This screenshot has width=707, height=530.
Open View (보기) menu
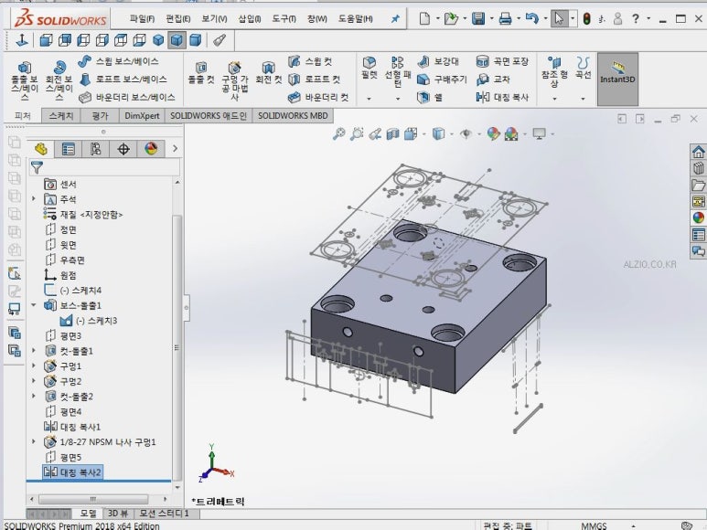pyautogui.click(x=214, y=19)
